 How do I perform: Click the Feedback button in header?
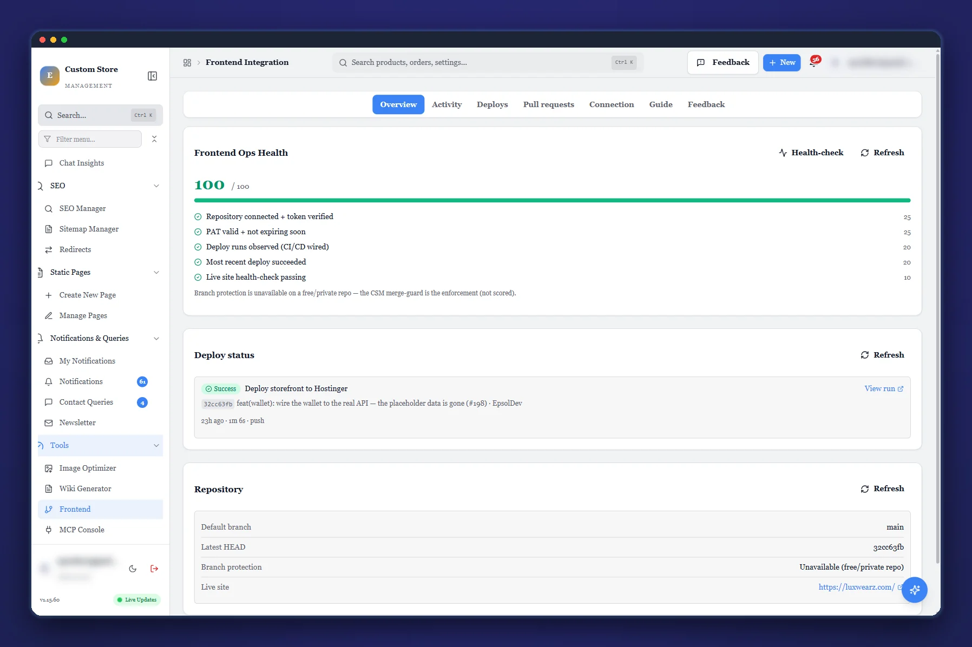pos(723,63)
